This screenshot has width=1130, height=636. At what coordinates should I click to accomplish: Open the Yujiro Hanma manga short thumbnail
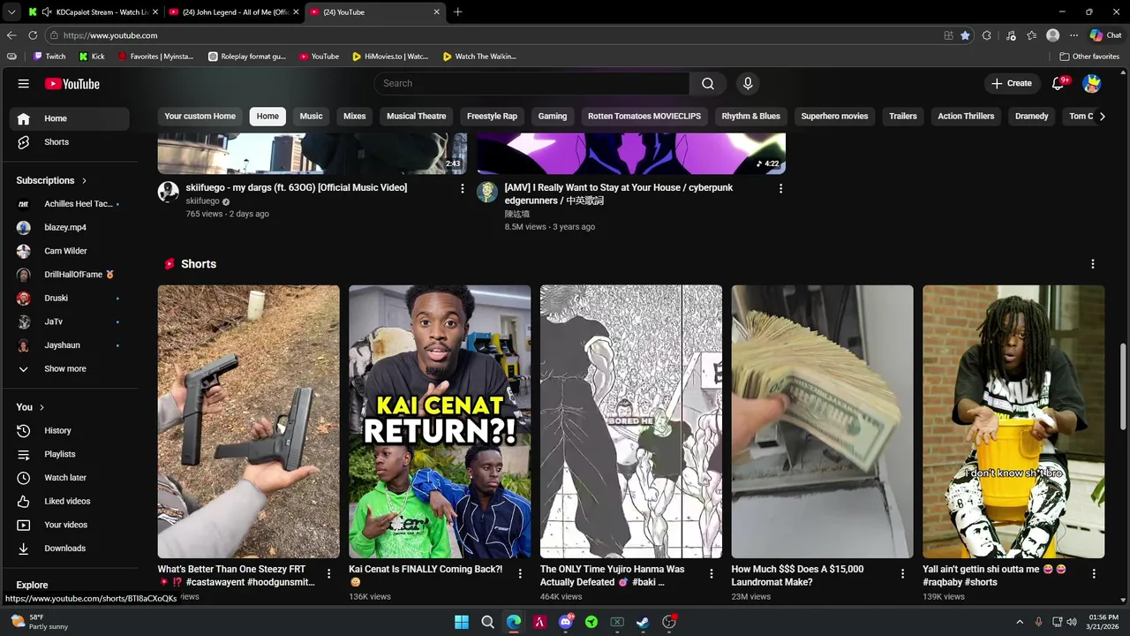pyautogui.click(x=631, y=421)
